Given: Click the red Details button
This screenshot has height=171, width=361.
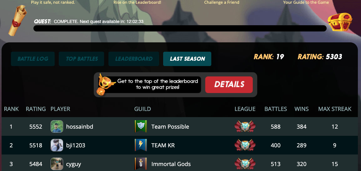Looking at the screenshot, I should click(x=229, y=84).
